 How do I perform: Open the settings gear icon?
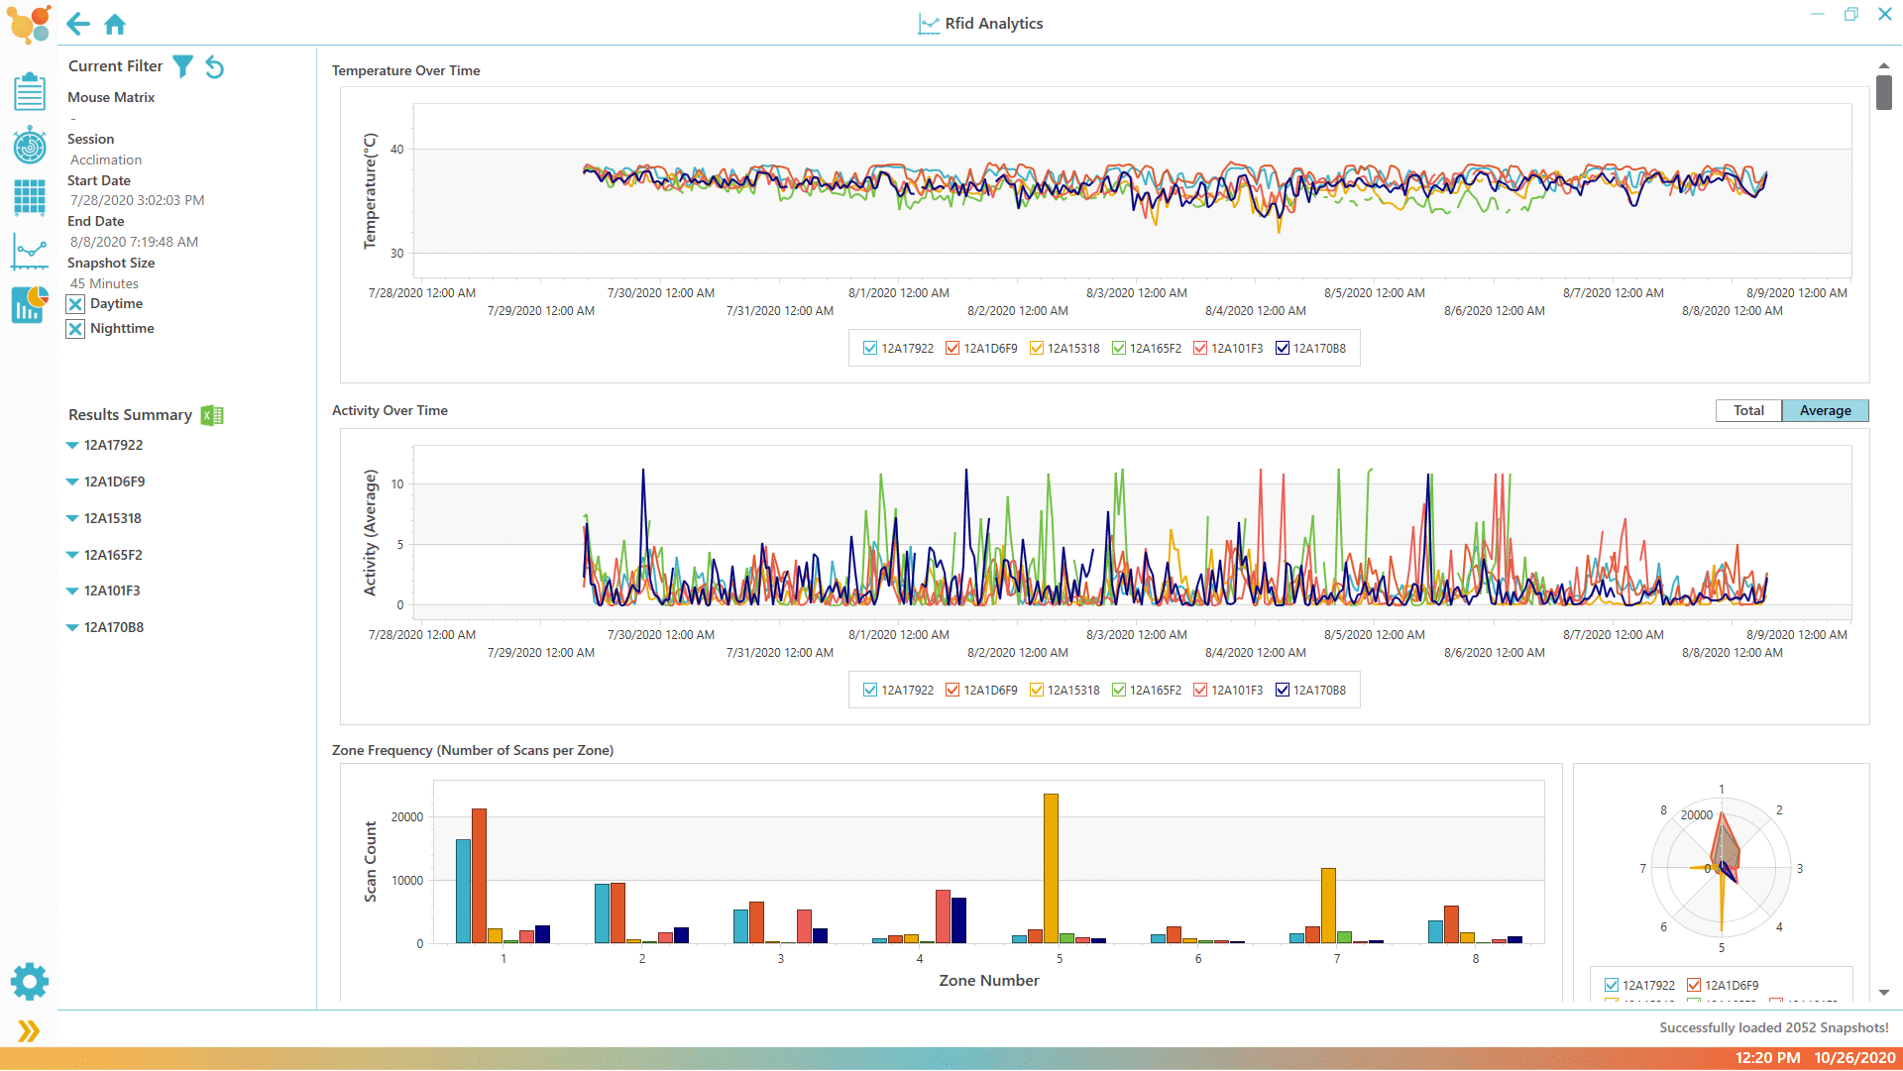(30, 982)
